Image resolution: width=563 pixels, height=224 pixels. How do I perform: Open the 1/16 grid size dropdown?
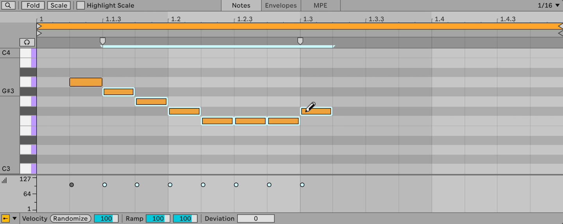(x=549, y=5)
